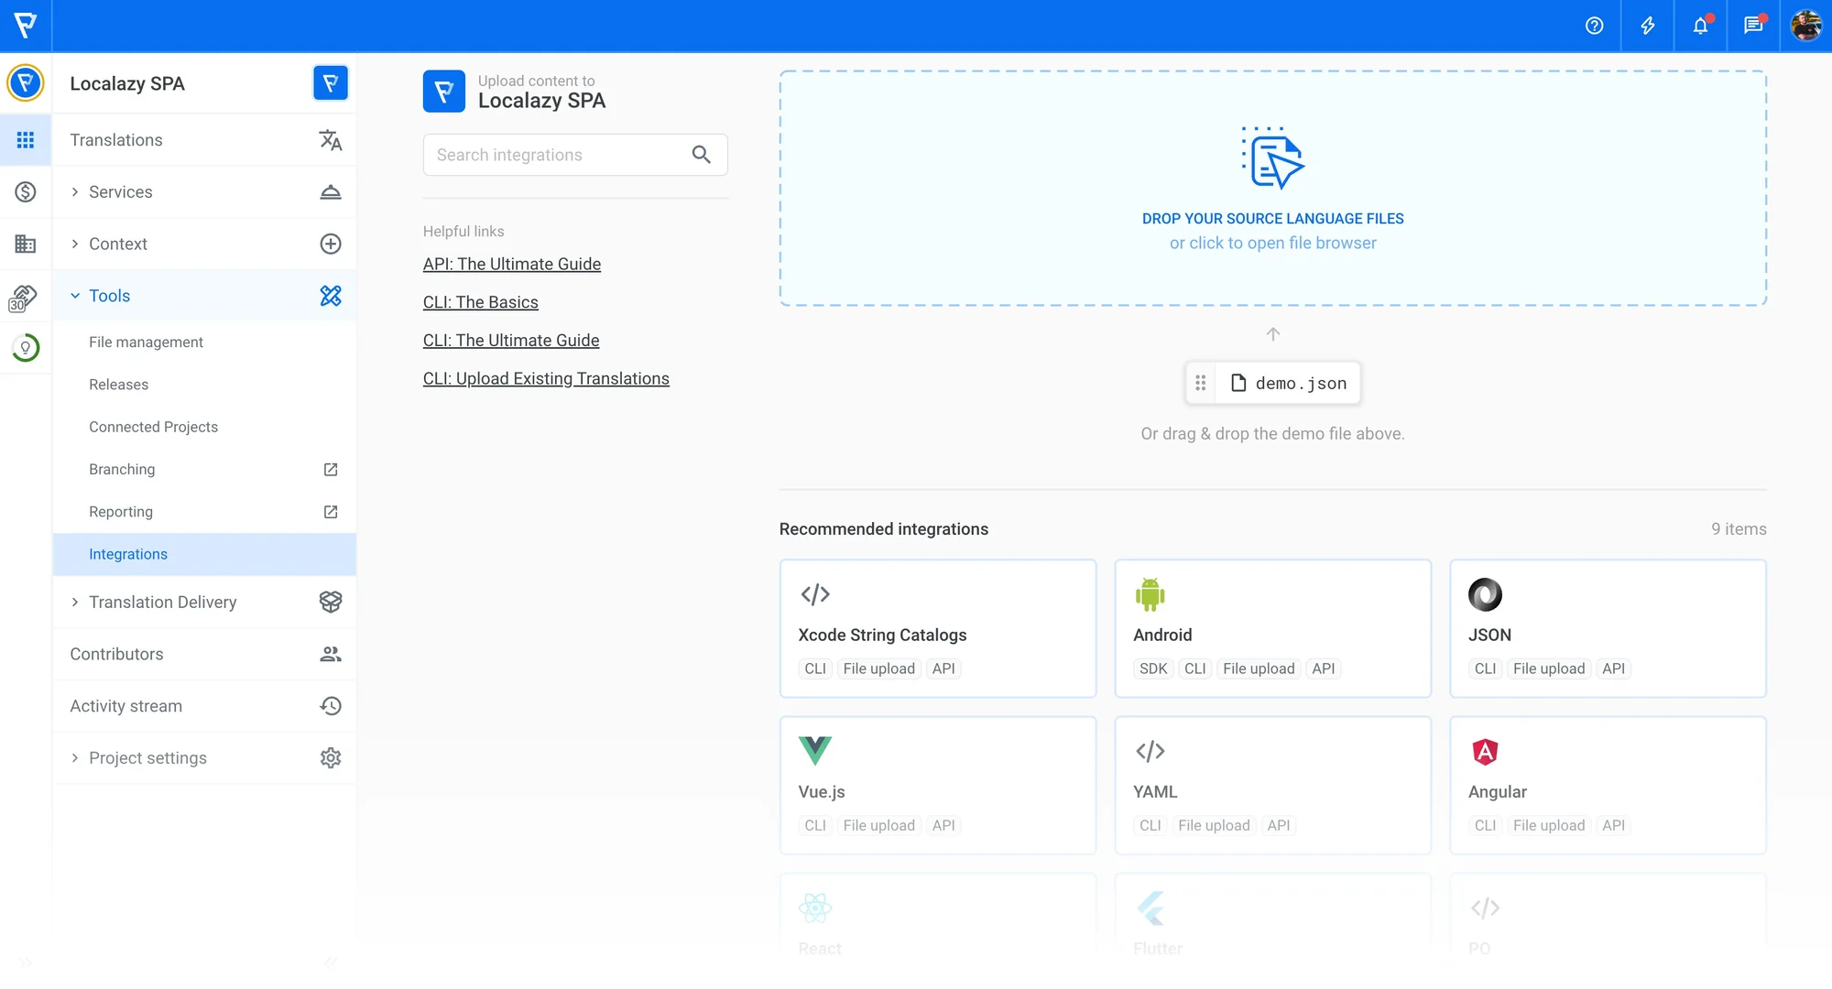The width and height of the screenshot is (1832, 989).
Task: Click the lightning bolt quick actions icon
Action: 1647,26
